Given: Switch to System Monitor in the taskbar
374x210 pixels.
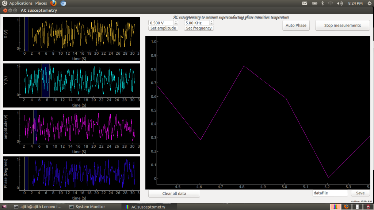Looking at the screenshot, I should click(x=87, y=207).
